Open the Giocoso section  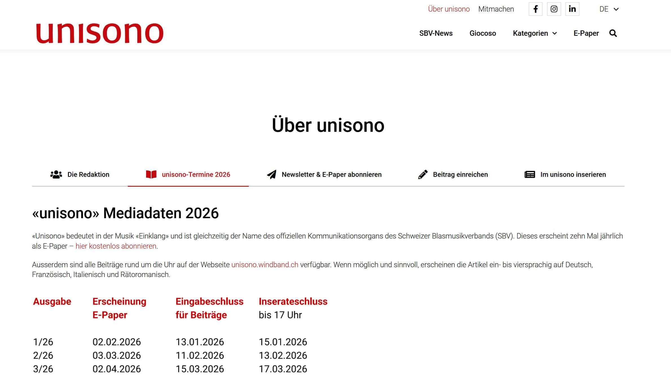pos(483,33)
